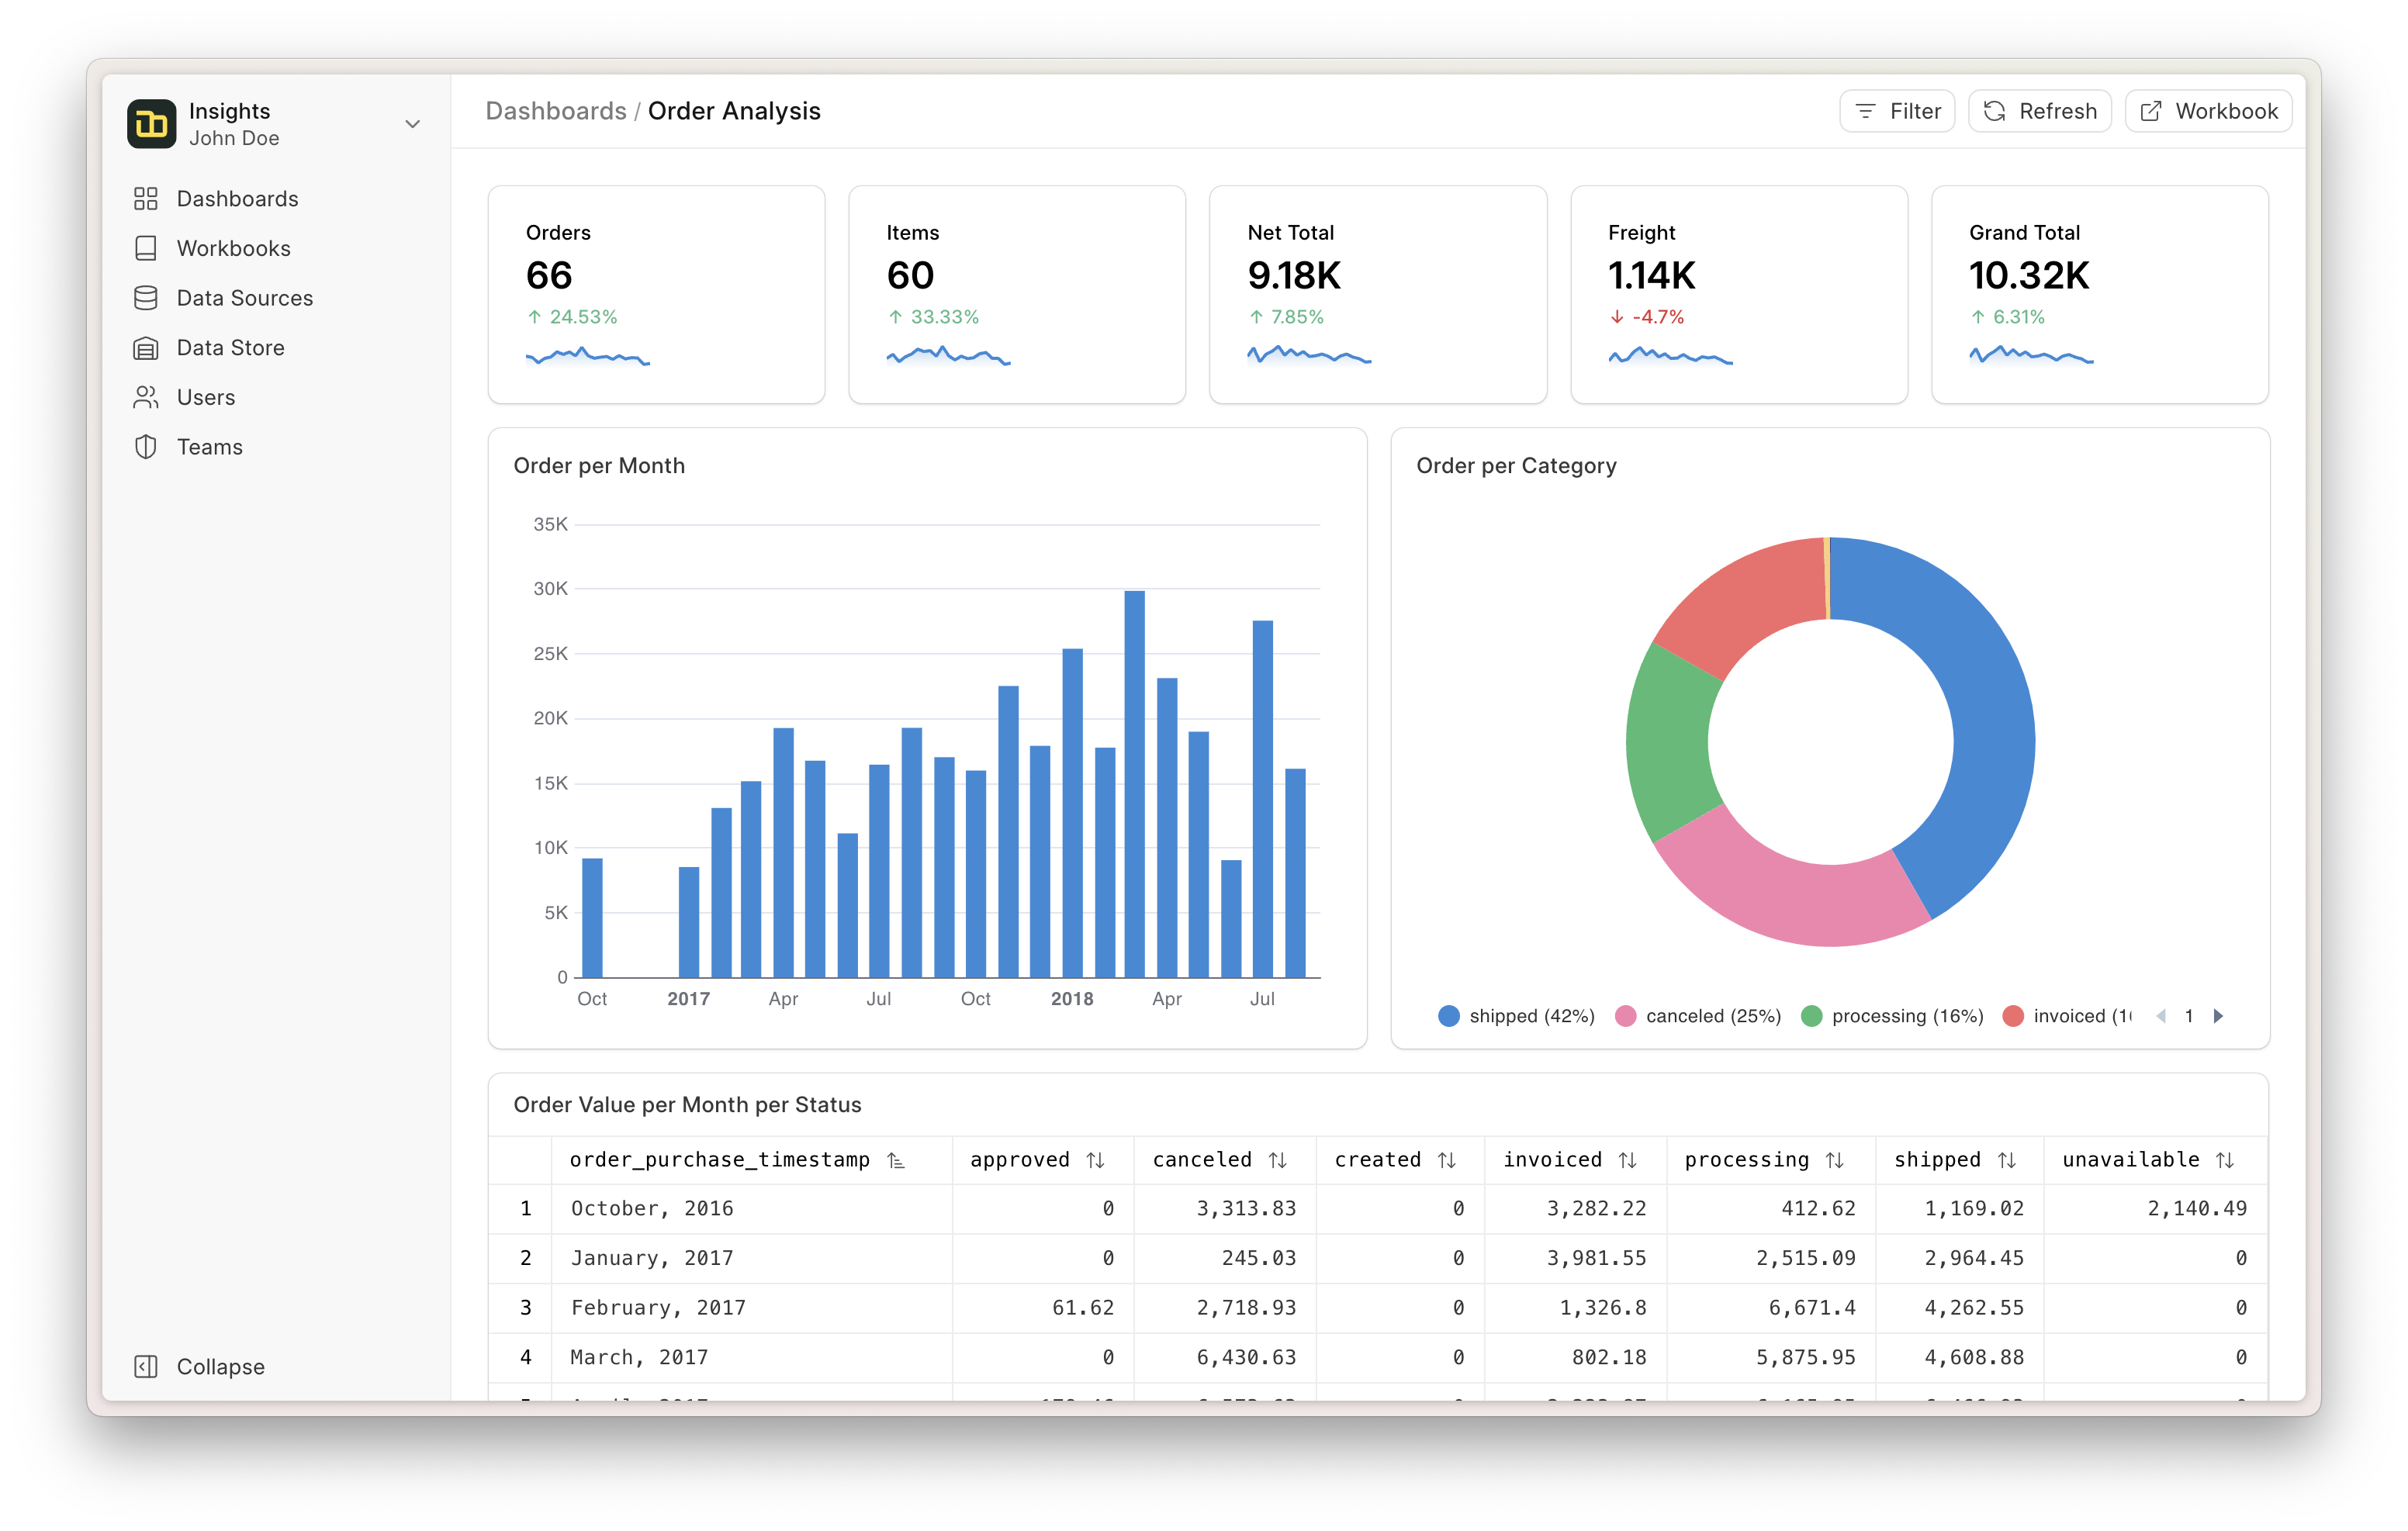Toggle shipped series in donut legend
This screenshot has width=2408, height=1531.
1516,1016
